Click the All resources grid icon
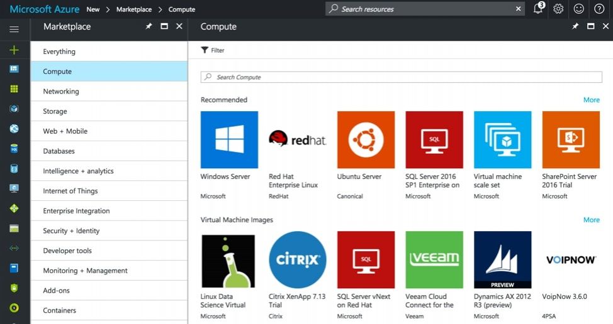 14,89
